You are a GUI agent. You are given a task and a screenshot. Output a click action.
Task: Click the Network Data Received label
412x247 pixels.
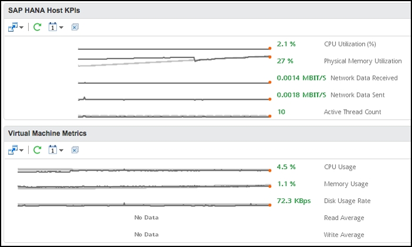(364, 78)
